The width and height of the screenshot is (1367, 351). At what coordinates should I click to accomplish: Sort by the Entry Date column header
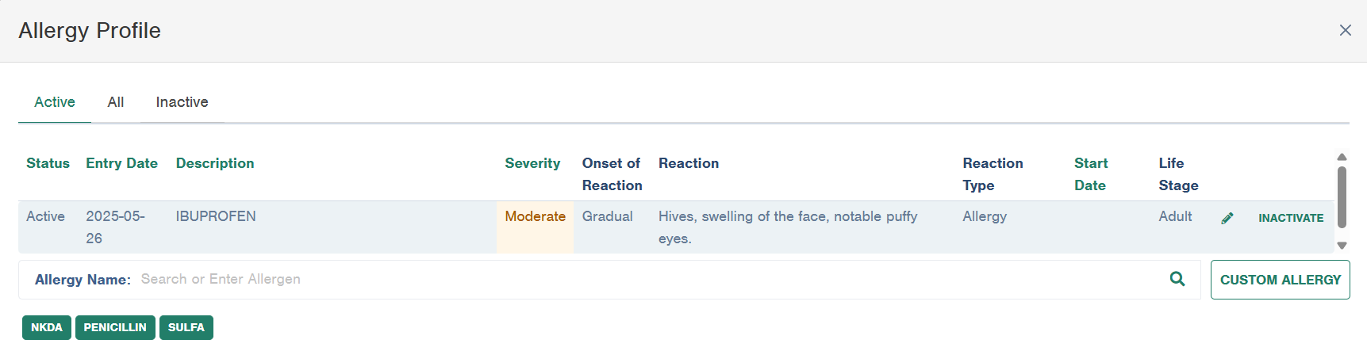122,163
